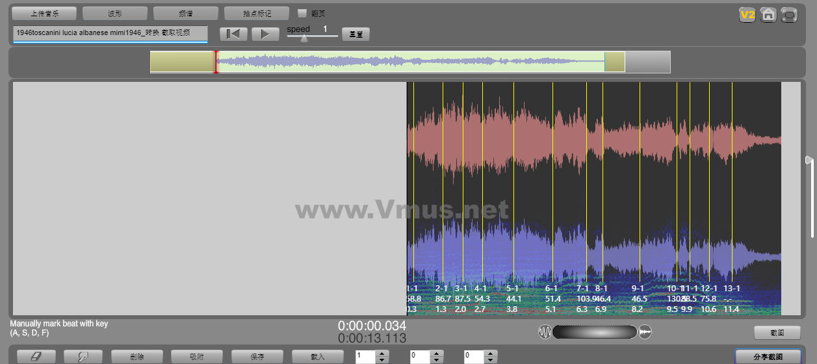Increase the first stepper value
Image resolution: width=817 pixels, height=364 pixels.
click(383, 353)
